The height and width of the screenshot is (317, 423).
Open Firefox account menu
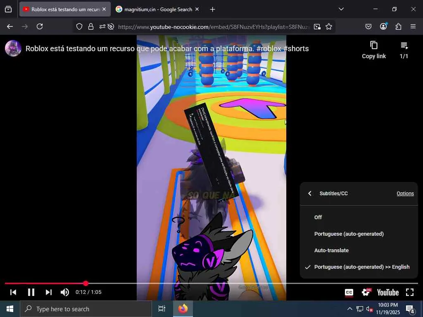(x=383, y=26)
